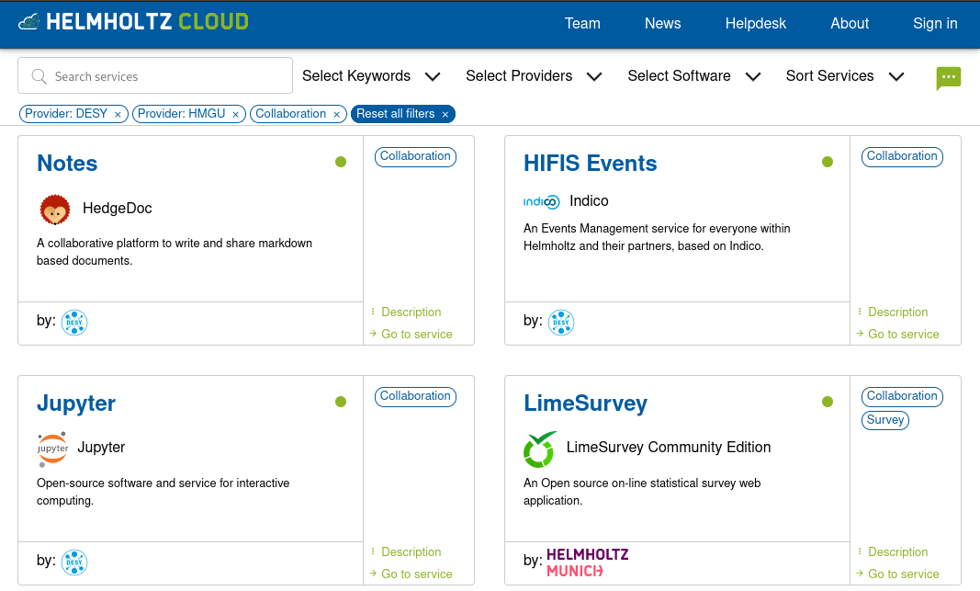Screen dimensions: 980x591
Task: Go to service for Notes
Action: (x=416, y=334)
